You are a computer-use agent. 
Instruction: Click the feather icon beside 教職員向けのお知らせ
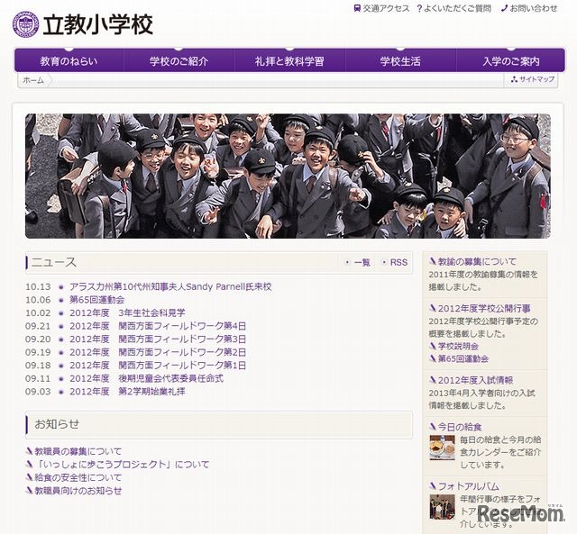click(30, 491)
